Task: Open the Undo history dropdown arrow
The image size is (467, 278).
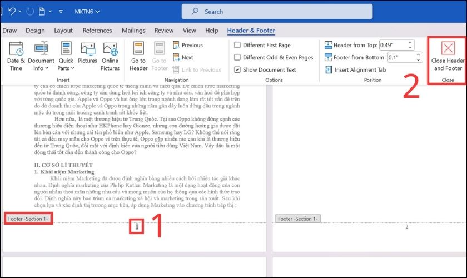Action: click(x=20, y=11)
